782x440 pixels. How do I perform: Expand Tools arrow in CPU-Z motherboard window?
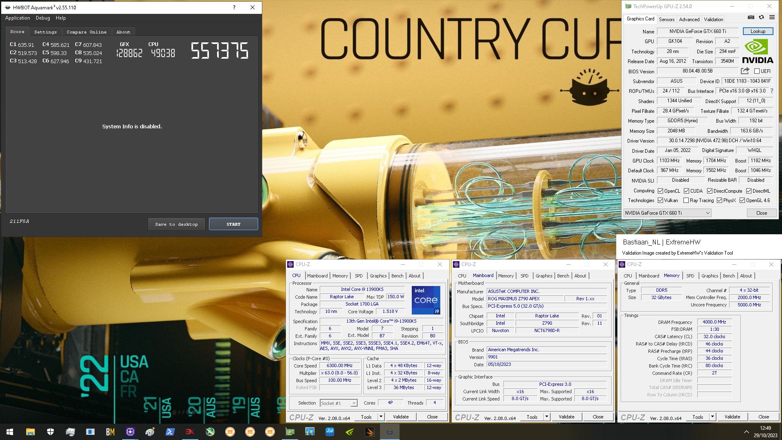(547, 417)
